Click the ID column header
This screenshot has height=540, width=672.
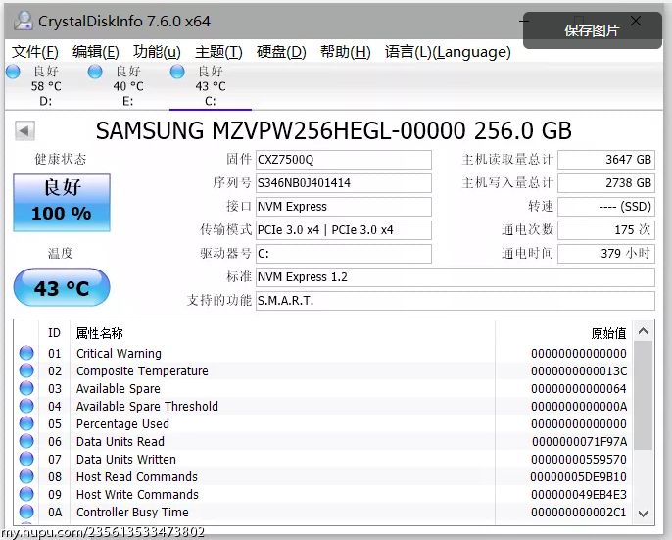pyautogui.click(x=55, y=333)
